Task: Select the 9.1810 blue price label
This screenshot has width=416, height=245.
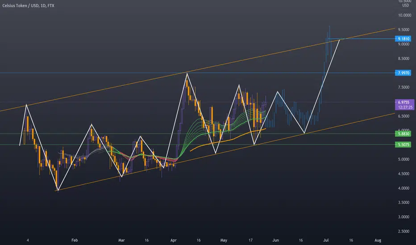Action: (x=403, y=39)
